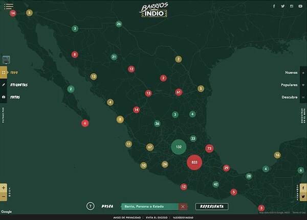Open the gold 67 cluster marker

click(150, 147)
